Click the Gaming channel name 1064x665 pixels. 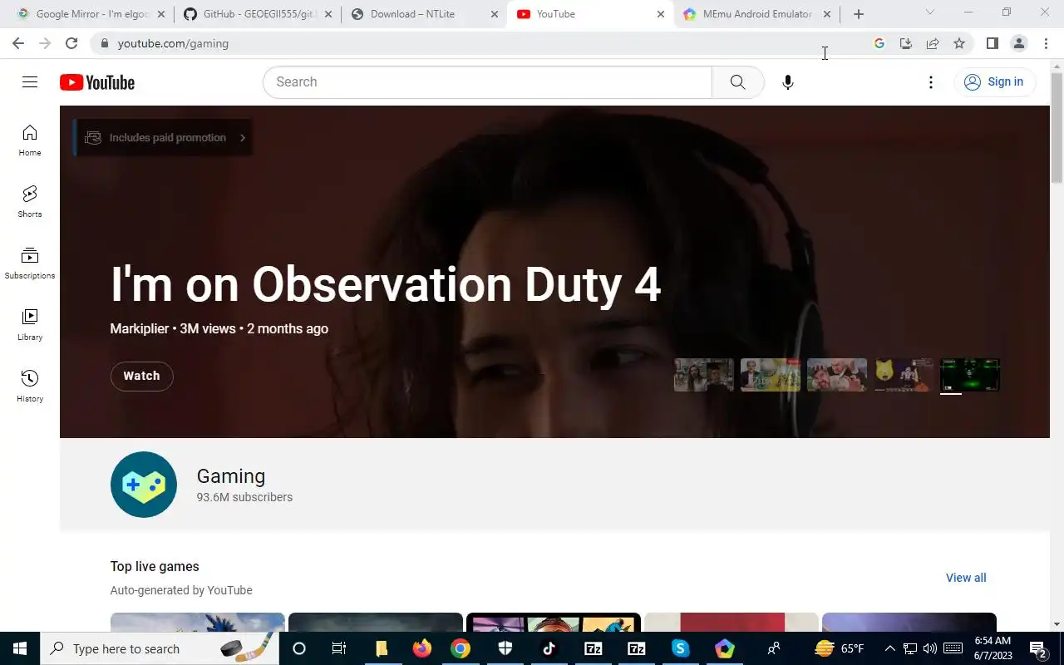pyautogui.click(x=231, y=476)
